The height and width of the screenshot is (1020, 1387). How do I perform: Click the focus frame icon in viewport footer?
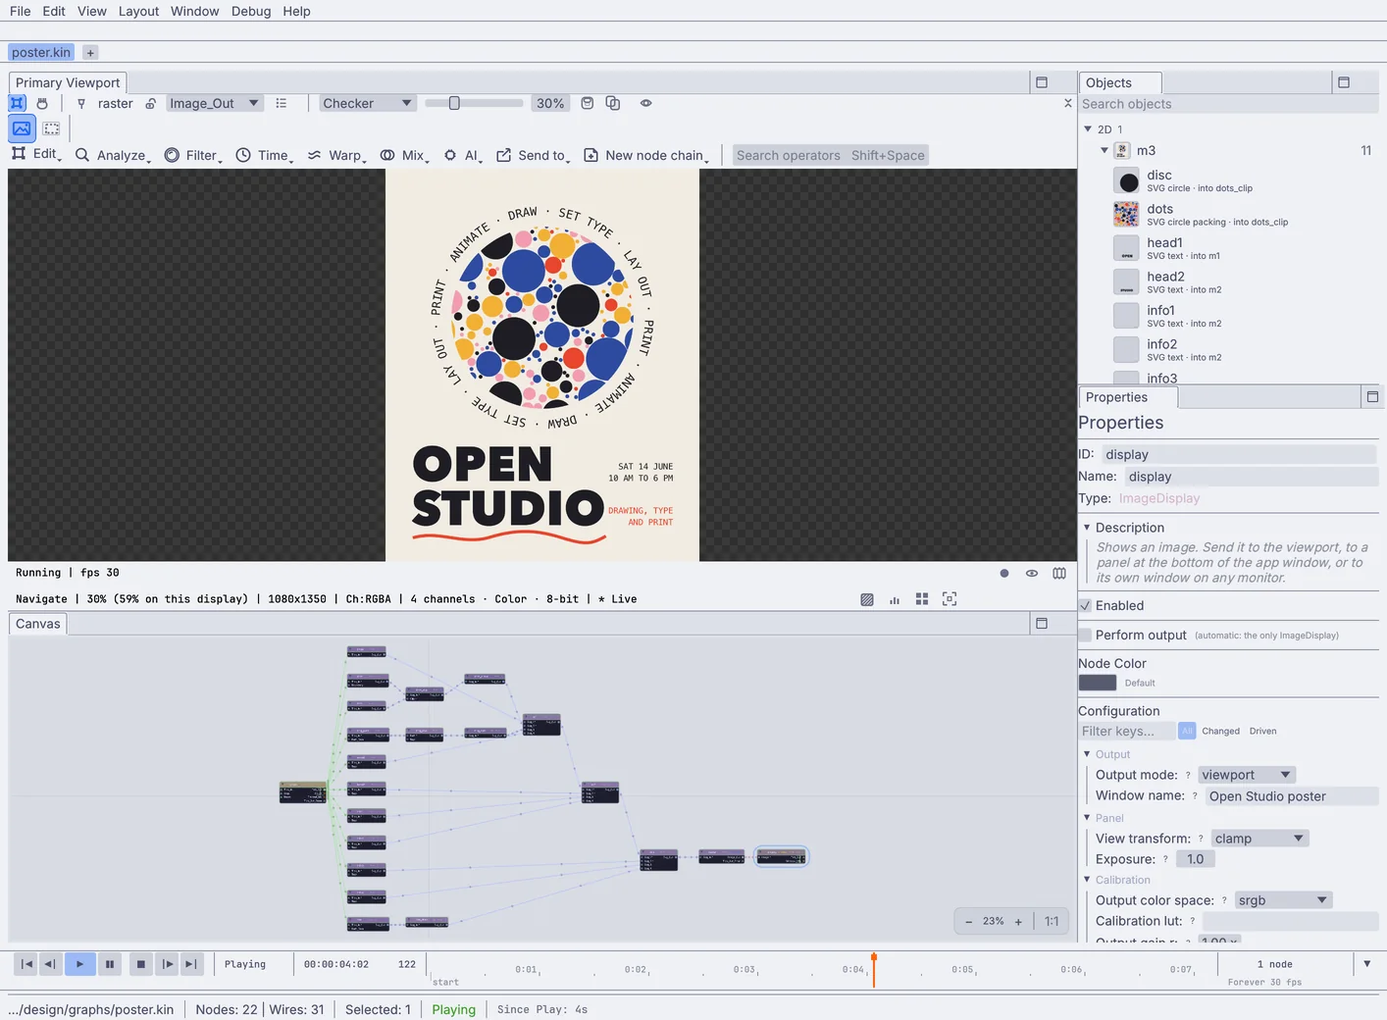coord(950,599)
